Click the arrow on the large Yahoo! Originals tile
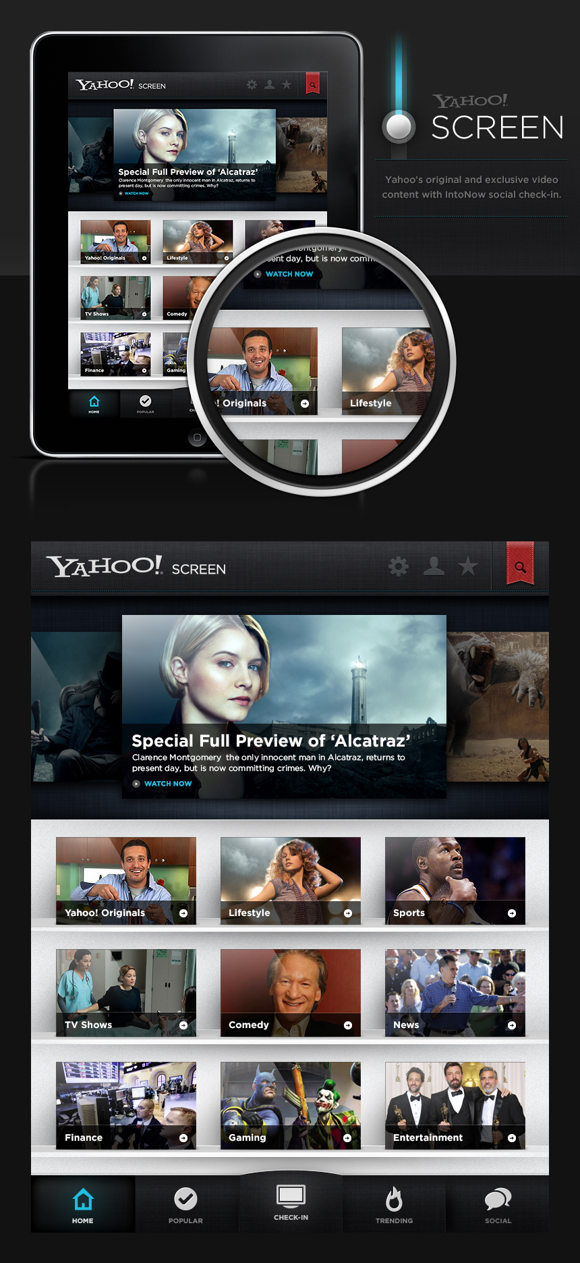Image resolution: width=580 pixels, height=1263 pixels. pos(183,913)
